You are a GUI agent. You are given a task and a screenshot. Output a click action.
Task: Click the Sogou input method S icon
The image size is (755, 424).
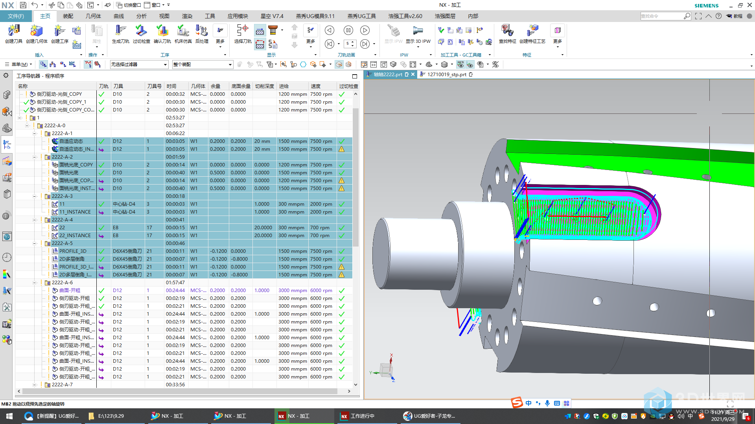(517, 403)
